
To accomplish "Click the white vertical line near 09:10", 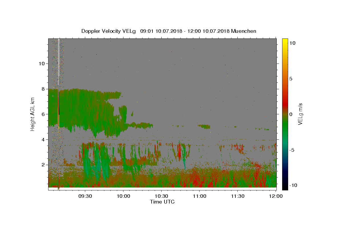I will click(x=58, y=62).
